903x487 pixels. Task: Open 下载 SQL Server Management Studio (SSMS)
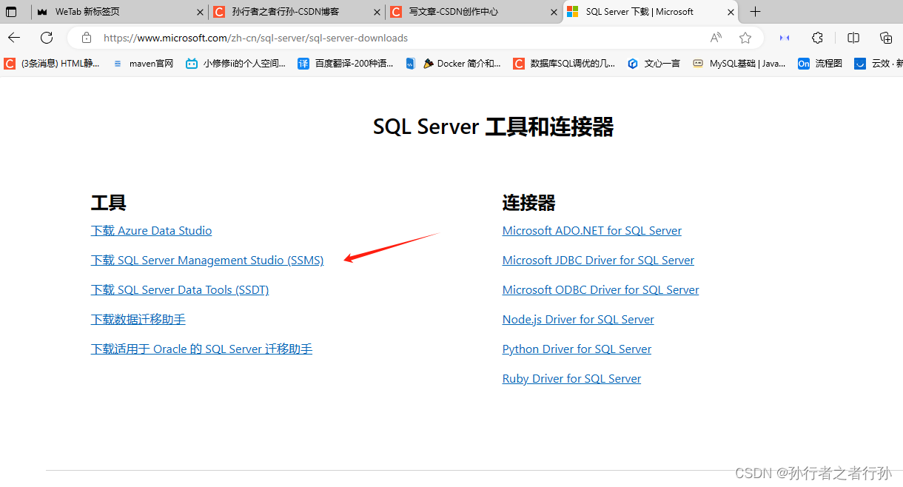tap(207, 260)
